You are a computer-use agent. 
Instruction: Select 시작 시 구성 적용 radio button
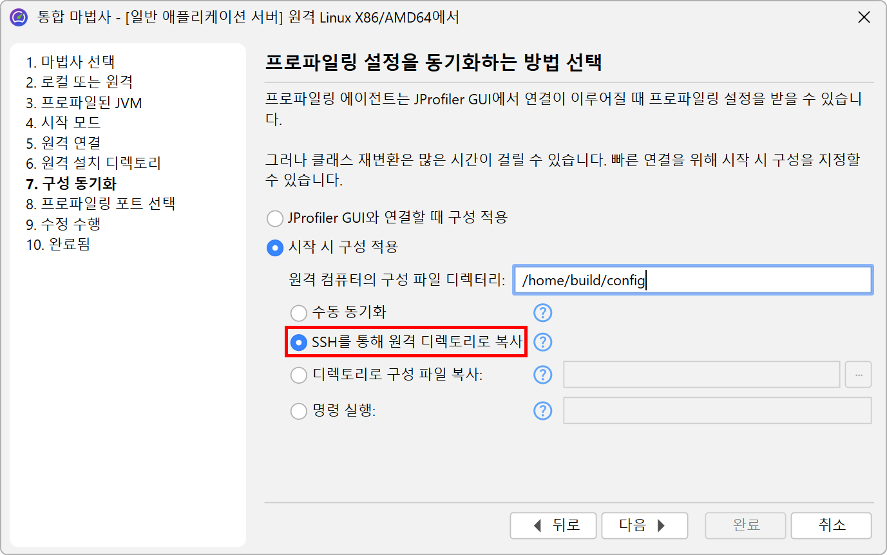click(x=275, y=248)
